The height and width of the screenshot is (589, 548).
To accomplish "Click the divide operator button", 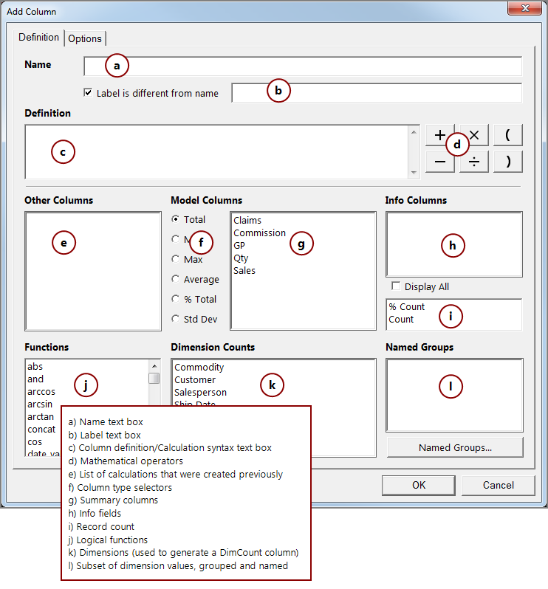I will [473, 162].
